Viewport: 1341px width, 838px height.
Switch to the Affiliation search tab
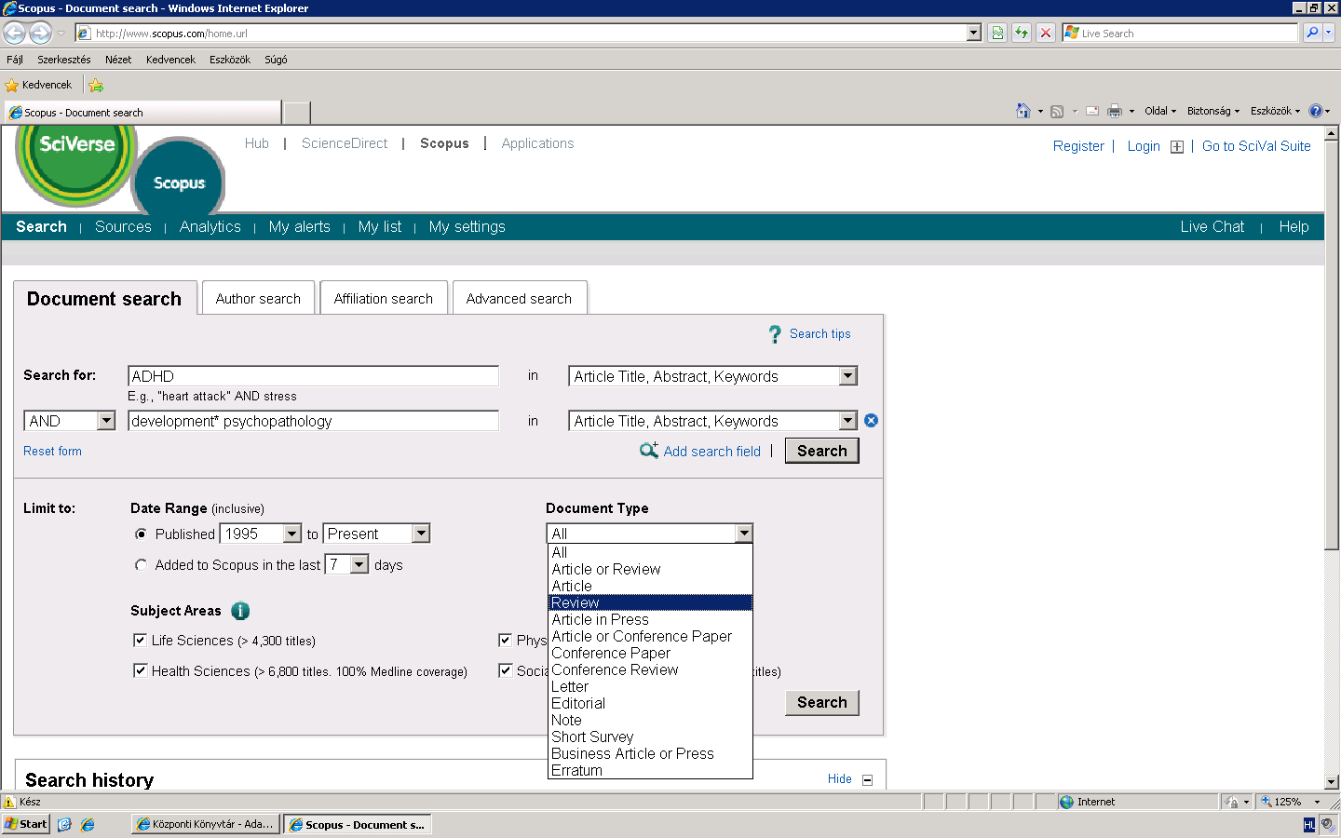tap(384, 299)
